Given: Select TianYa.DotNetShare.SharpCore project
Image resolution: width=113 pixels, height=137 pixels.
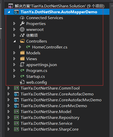Looking at the screenshot, I should [49, 129].
